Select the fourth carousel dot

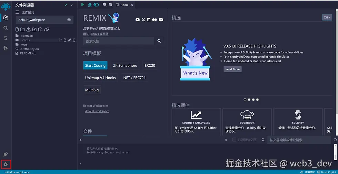point(257,100)
